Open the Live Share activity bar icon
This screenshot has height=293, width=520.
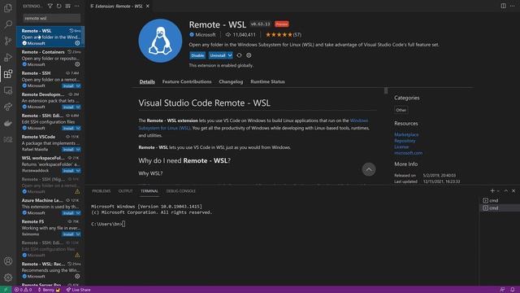click(8, 107)
